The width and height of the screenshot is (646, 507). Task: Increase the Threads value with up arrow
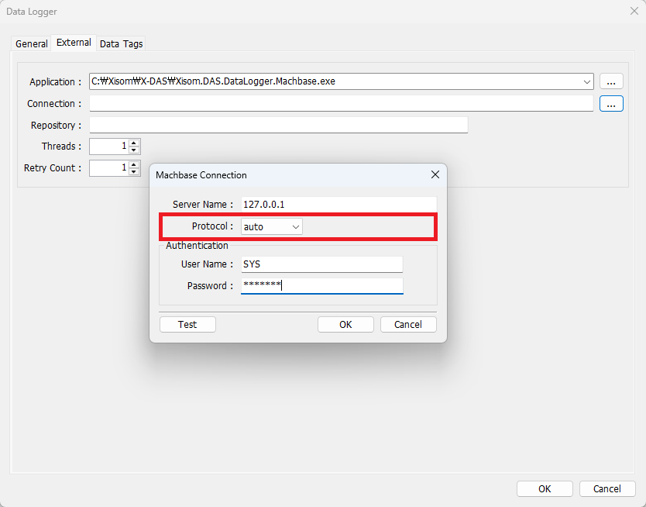[x=135, y=143]
